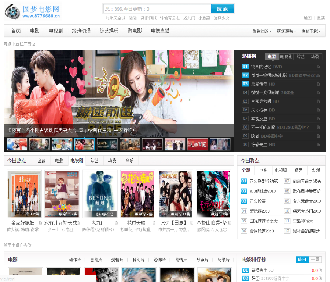Image resolution: width=330 pixels, height=282 pixels.
Task: Open the 九州天空城 hot search link
Action: click(114, 18)
